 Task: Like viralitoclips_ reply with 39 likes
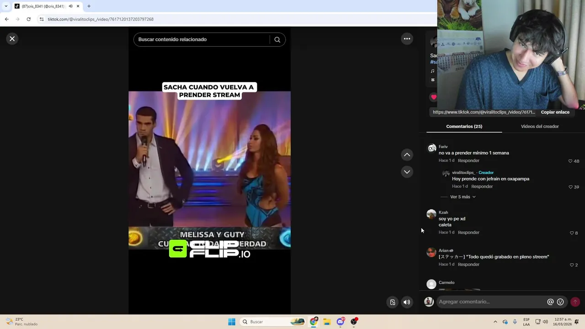coord(570,187)
